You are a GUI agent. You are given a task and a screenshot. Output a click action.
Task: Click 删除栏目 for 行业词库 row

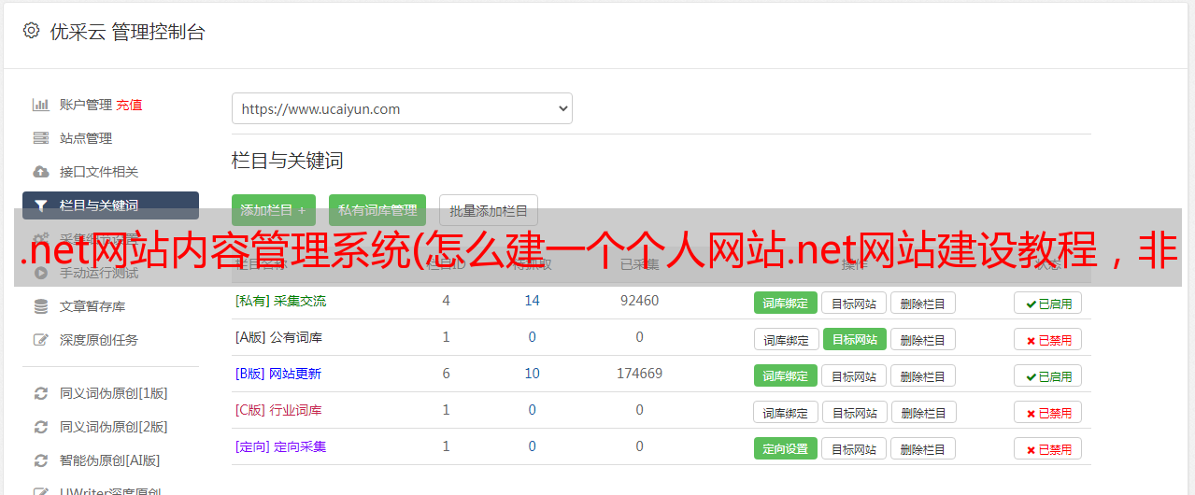924,412
